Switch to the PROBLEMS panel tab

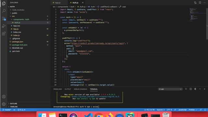[x=58, y=89]
